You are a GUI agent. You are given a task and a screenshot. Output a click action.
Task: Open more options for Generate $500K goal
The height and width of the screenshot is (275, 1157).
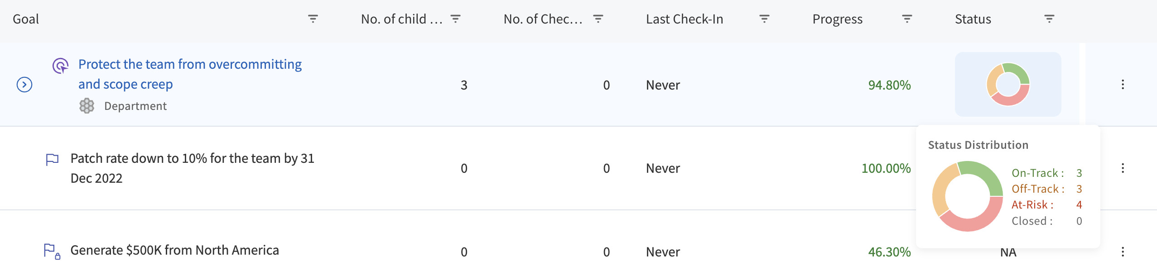pyautogui.click(x=1123, y=252)
